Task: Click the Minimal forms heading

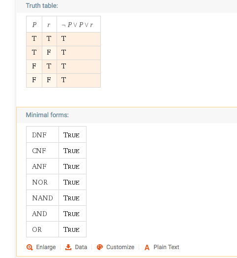Action: coord(47,115)
